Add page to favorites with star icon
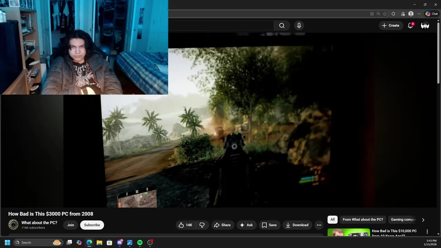Screen dimensions: 441x248 point(385,14)
